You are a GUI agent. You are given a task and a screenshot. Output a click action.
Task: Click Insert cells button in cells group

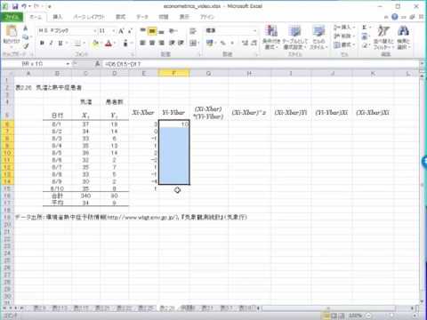344,28
